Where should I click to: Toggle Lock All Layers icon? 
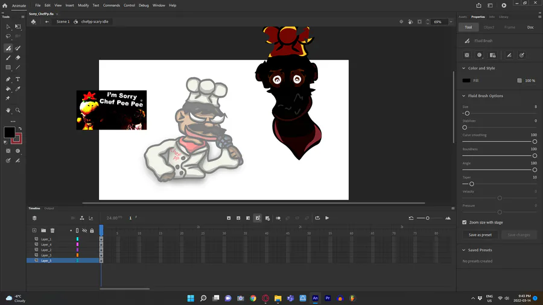tap(92, 230)
